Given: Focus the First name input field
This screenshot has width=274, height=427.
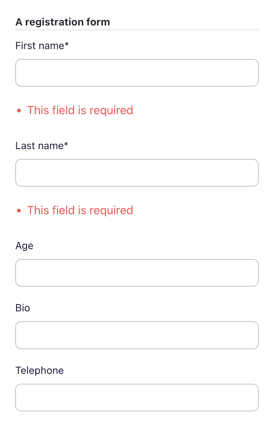Looking at the screenshot, I should click(137, 73).
